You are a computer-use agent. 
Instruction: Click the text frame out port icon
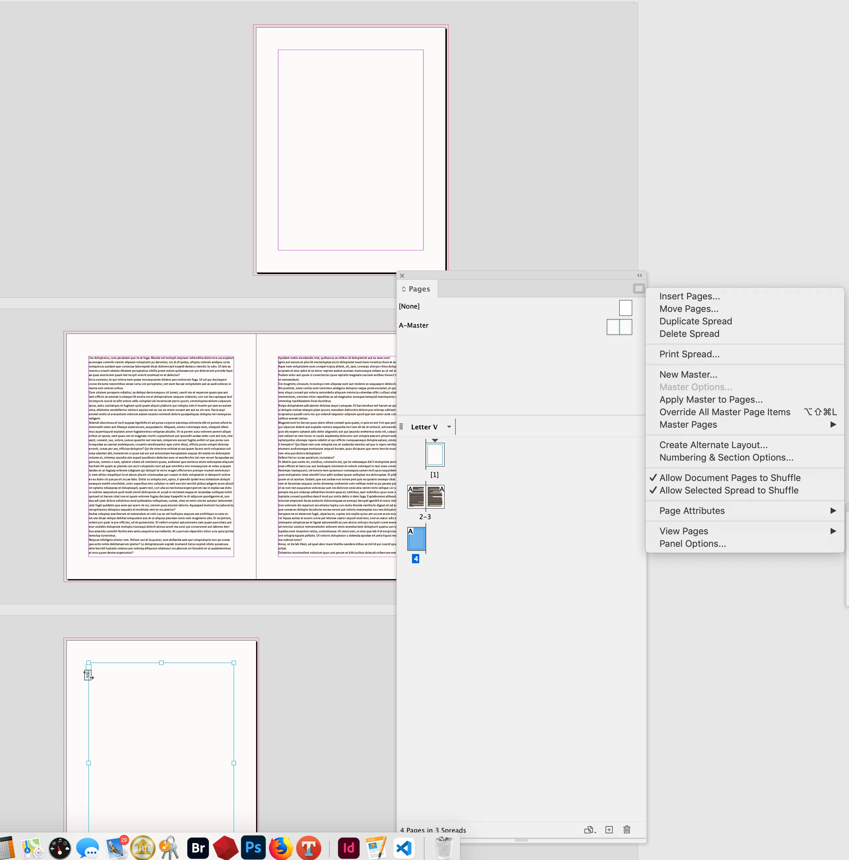tap(88, 675)
